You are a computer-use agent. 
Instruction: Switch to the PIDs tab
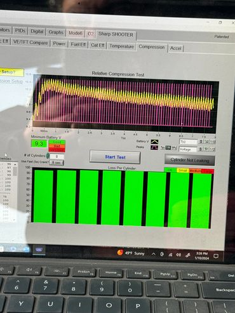[20, 30]
